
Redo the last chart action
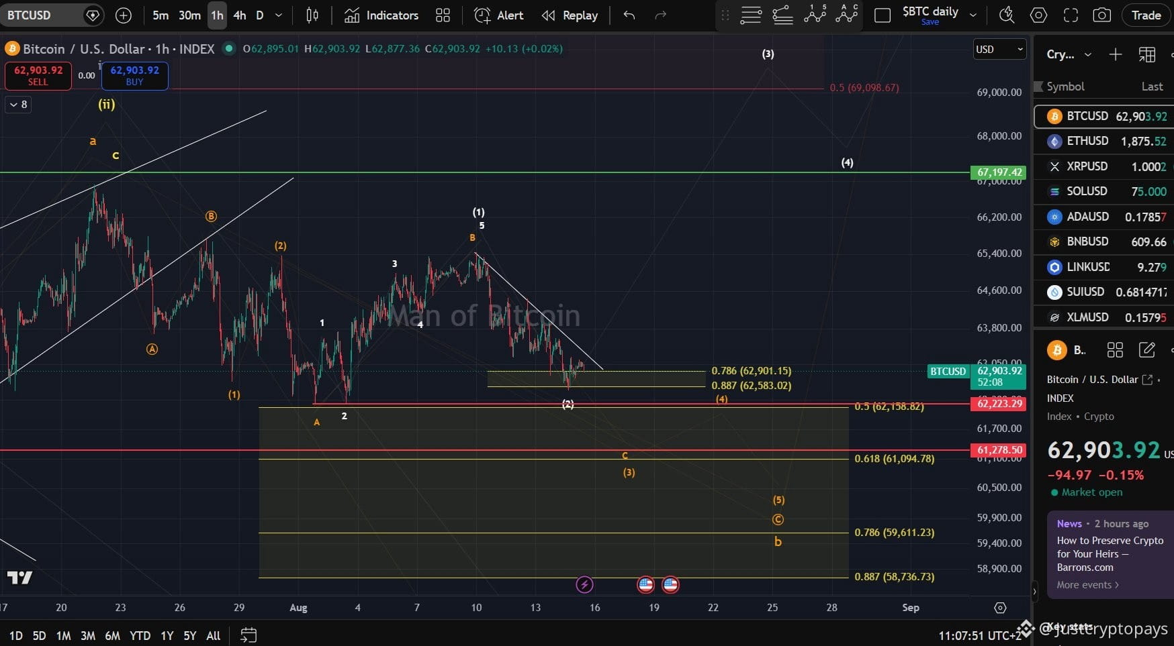click(x=661, y=15)
